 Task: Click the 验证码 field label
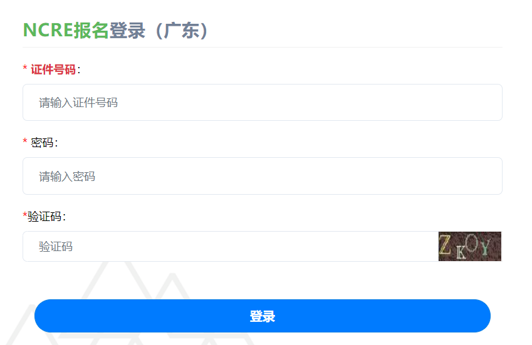(x=45, y=217)
